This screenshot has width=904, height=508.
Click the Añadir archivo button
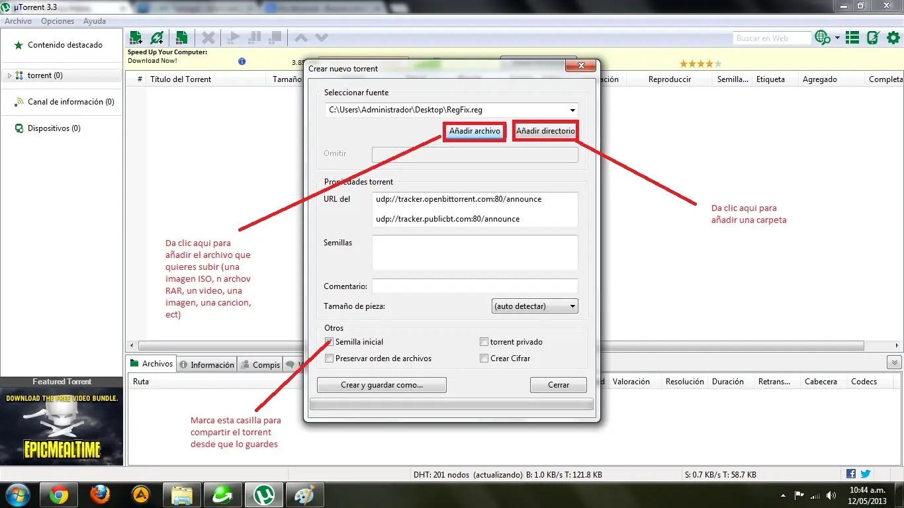475,131
